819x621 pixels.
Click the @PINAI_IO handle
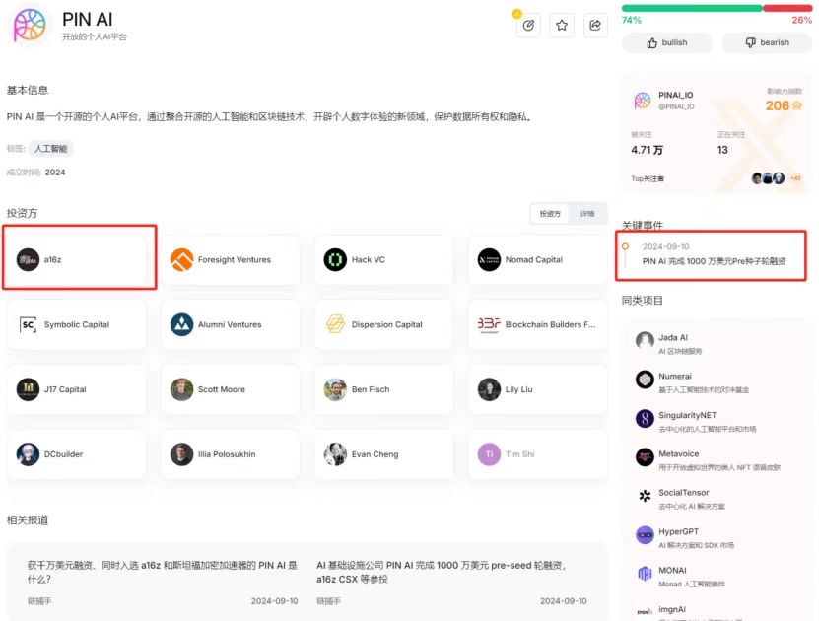676,107
